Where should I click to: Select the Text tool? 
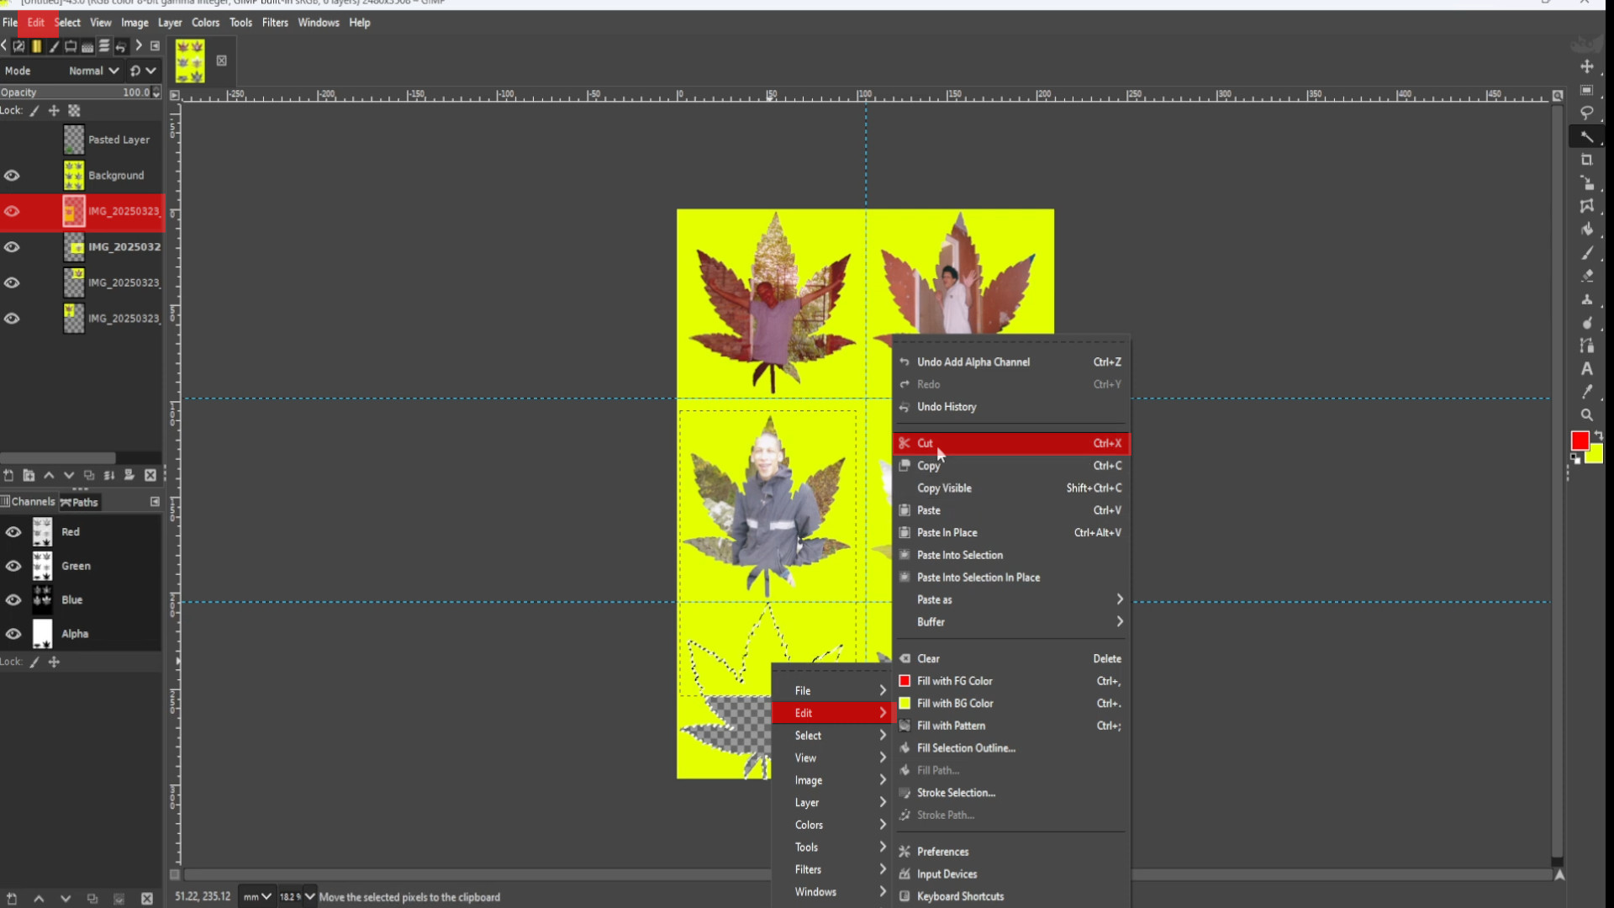[1586, 368]
